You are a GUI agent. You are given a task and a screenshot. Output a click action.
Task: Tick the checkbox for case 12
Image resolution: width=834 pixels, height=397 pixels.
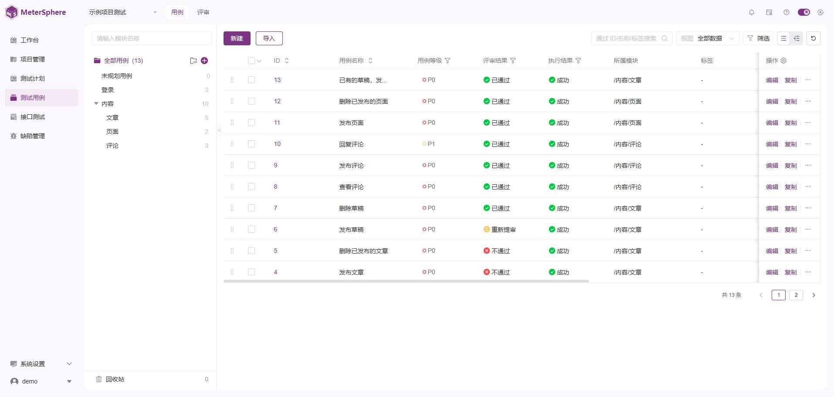[251, 101]
